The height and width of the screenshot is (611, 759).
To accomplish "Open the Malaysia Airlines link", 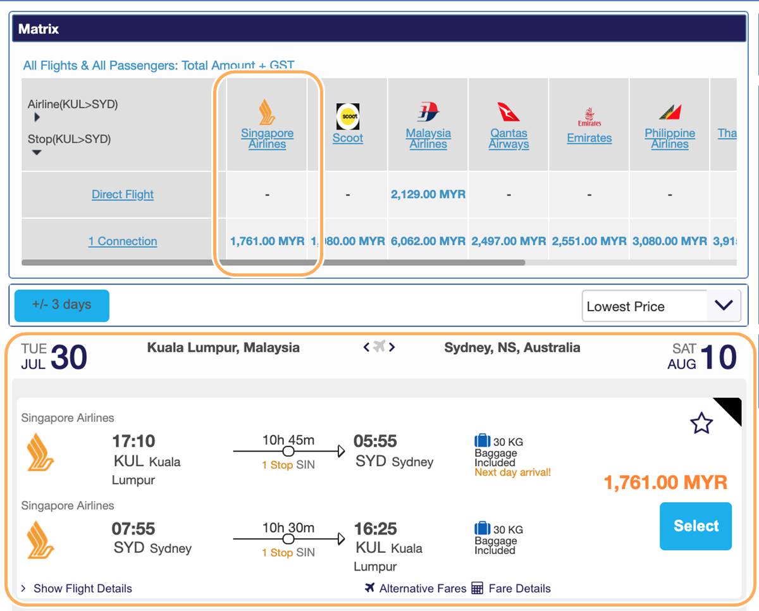I will pyautogui.click(x=428, y=139).
